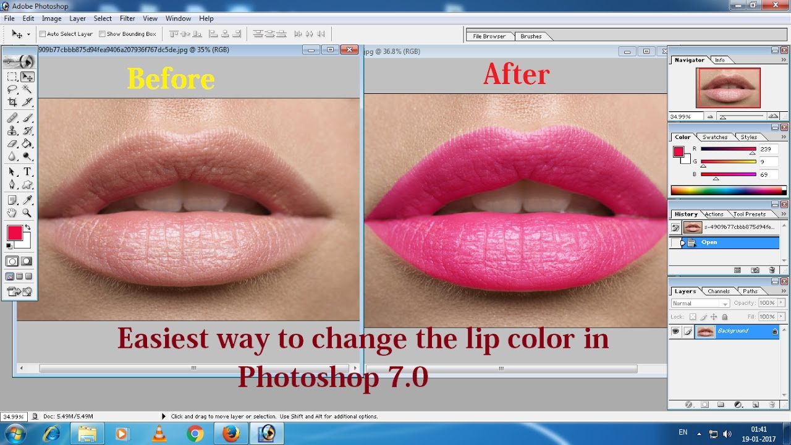791x445 pixels.
Task: Add adjustment layer from Layers panel
Action: (x=738, y=404)
